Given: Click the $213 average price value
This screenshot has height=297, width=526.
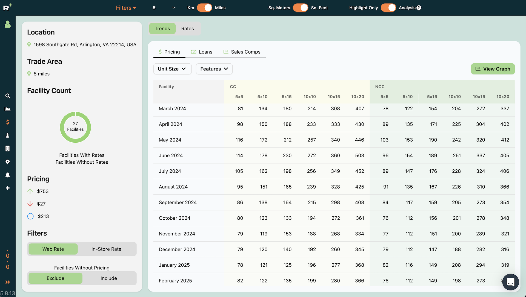Looking at the screenshot, I should (x=43, y=216).
